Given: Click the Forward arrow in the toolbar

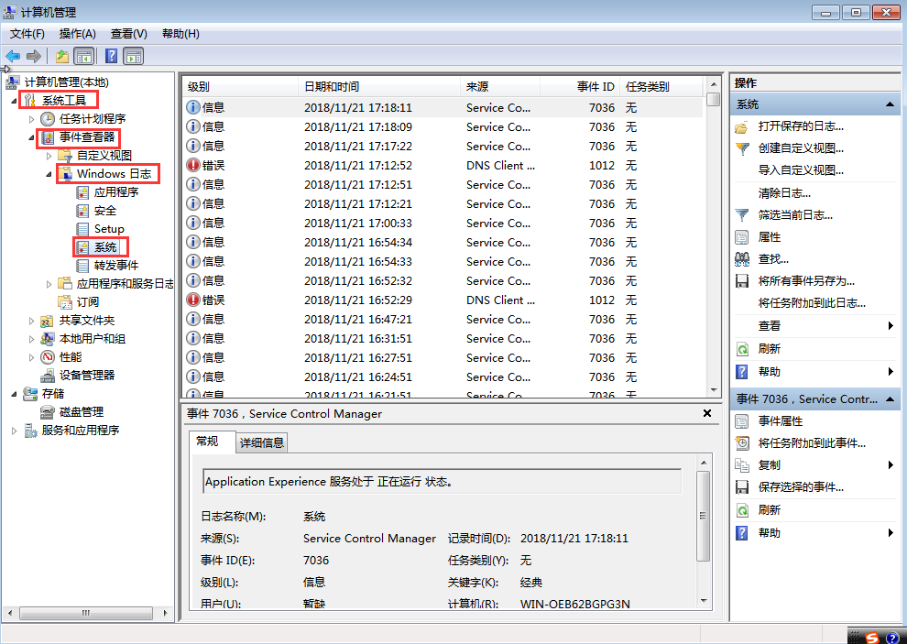Looking at the screenshot, I should pyautogui.click(x=34, y=56).
